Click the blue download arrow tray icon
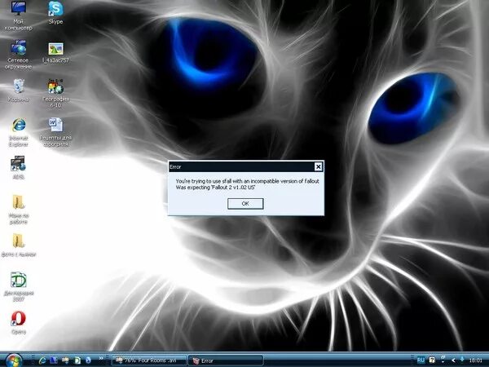 [462, 360]
